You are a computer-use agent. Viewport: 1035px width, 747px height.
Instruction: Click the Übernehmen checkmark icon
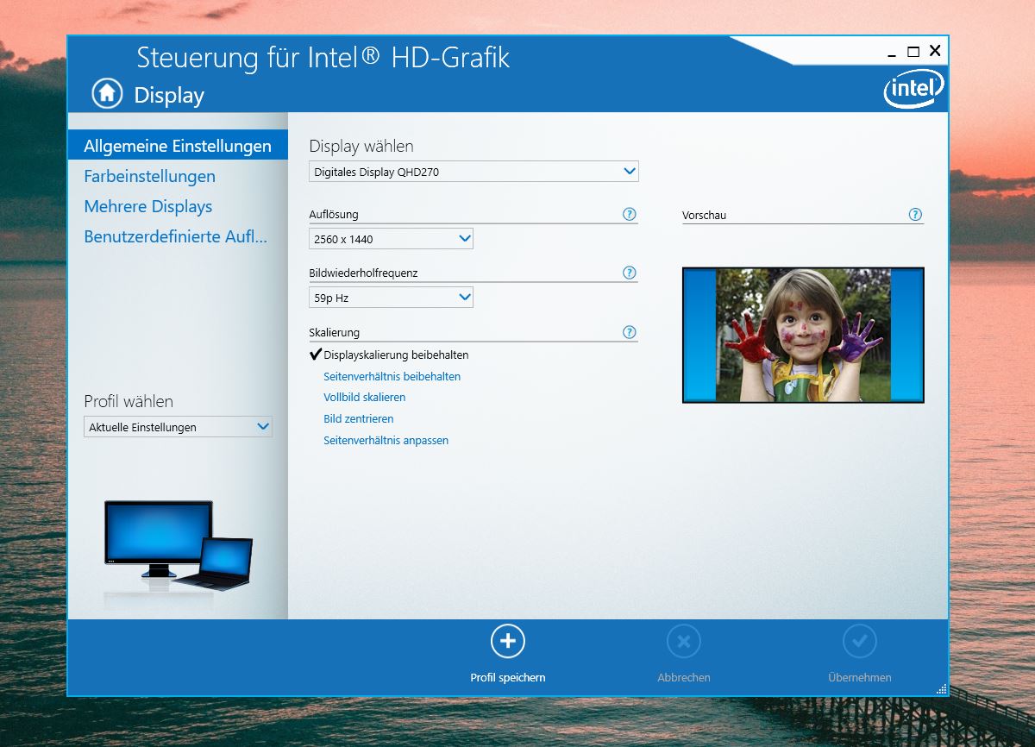(x=860, y=641)
